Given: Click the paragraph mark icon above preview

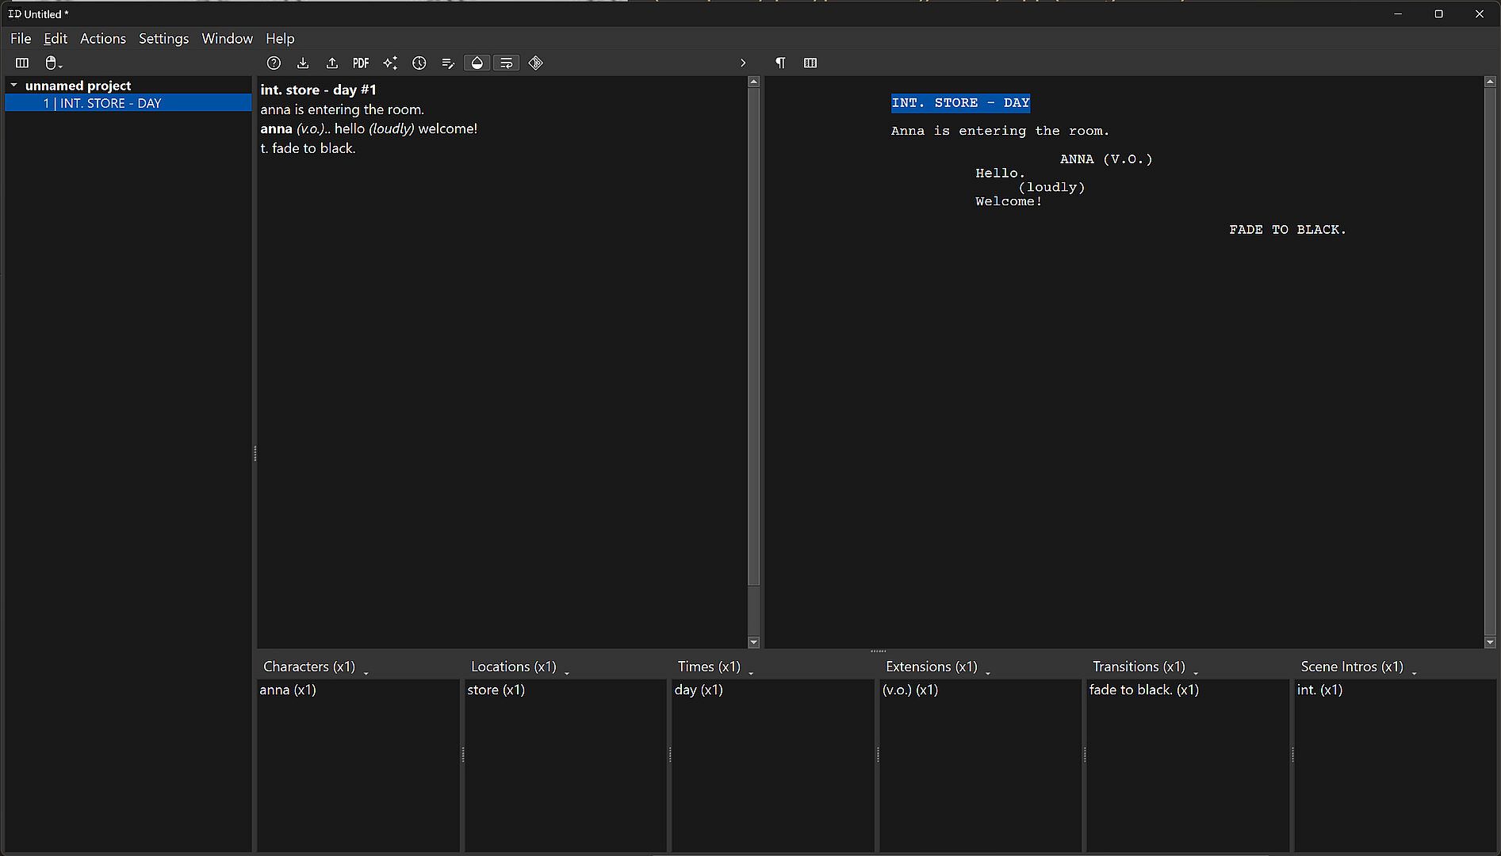Looking at the screenshot, I should coord(780,63).
